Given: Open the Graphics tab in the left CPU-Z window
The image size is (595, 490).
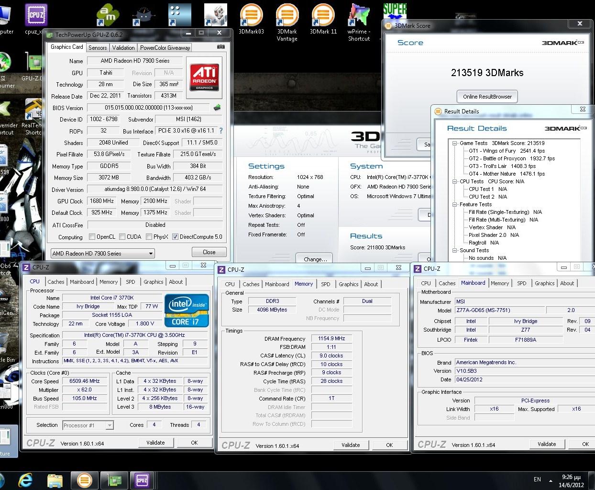Looking at the screenshot, I should click(x=154, y=282).
